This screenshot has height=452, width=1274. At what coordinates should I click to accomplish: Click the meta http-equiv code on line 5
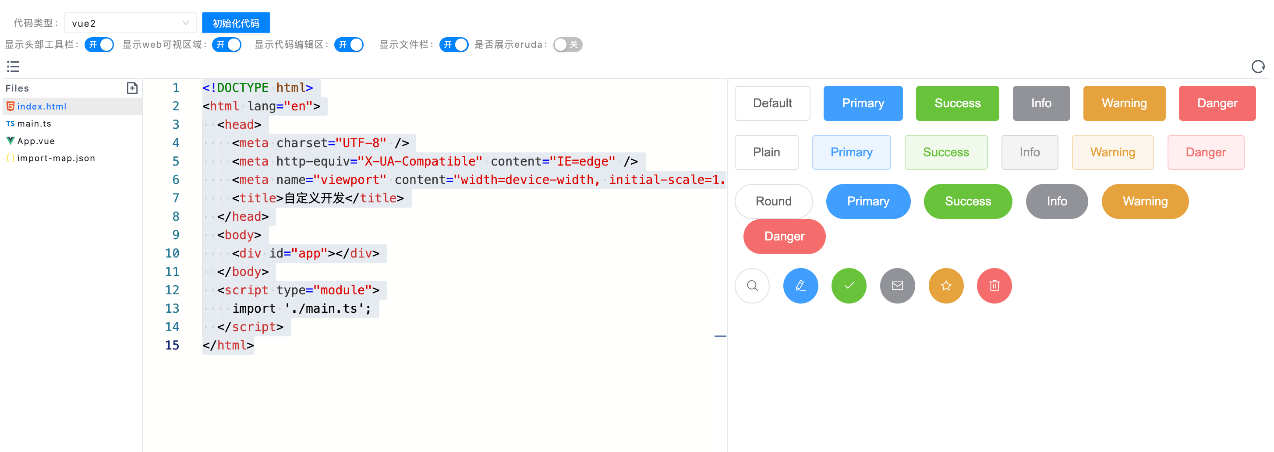tap(435, 162)
